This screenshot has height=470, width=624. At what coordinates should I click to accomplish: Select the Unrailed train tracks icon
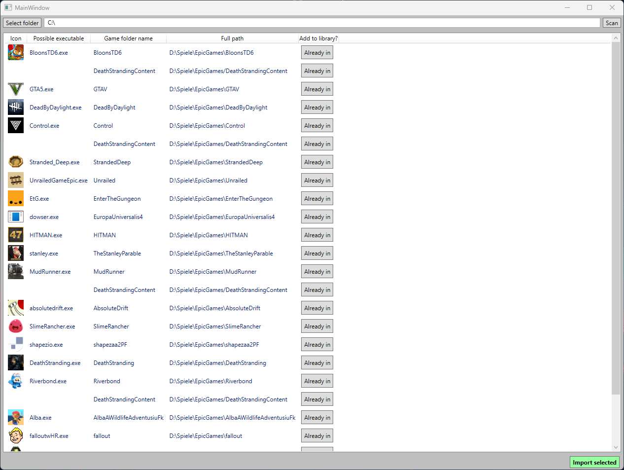(x=15, y=180)
